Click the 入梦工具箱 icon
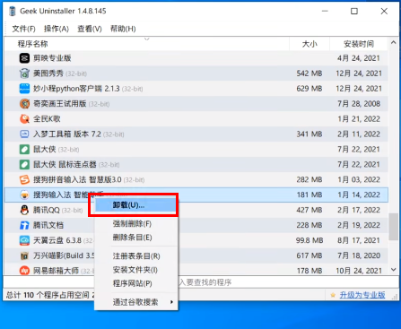The width and height of the screenshot is (401, 329). pyautogui.click(x=24, y=134)
